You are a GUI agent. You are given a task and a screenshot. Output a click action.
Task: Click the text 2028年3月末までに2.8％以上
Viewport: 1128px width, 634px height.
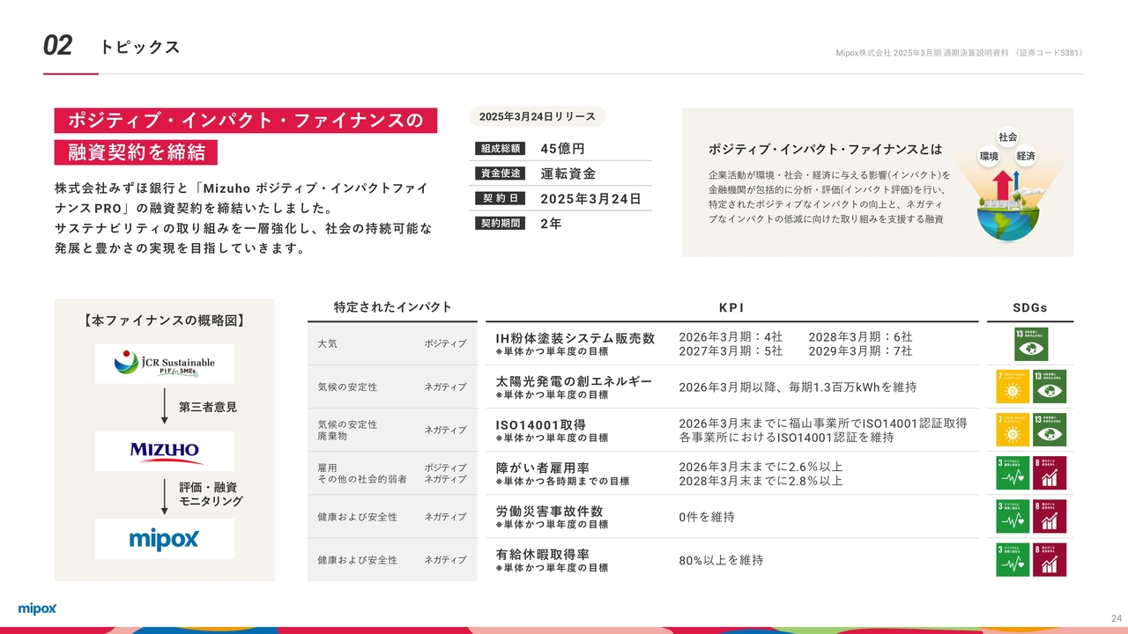(x=761, y=481)
